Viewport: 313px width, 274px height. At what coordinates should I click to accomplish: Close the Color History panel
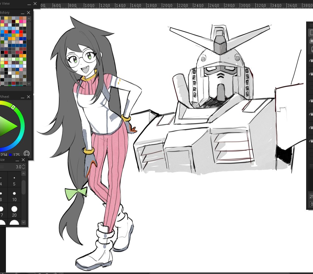coord(29,12)
